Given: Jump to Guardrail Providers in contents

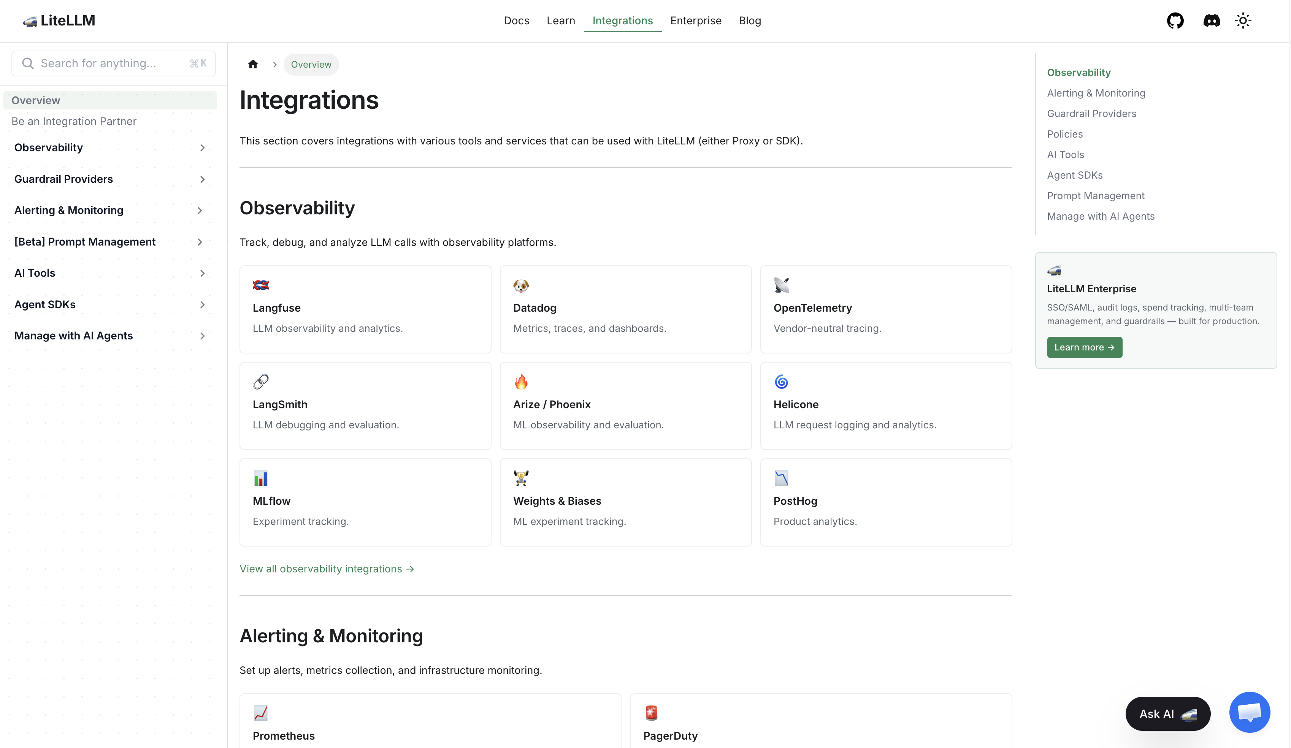Looking at the screenshot, I should [x=1091, y=114].
